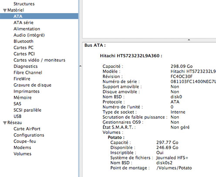
Task: Click the disk0s2 BSD name value
Action: pos(164,163)
